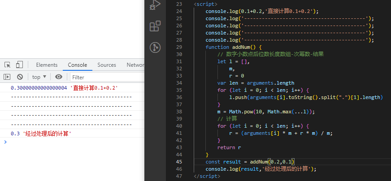391x181 pixels.
Task: Click line number 29 in the gutter
Action: (179, 47)
